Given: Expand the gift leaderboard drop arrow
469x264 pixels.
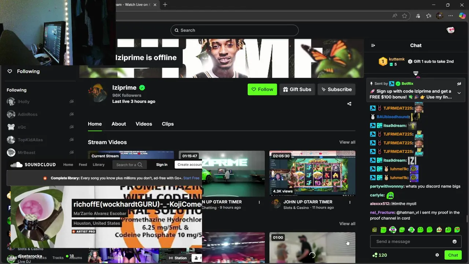Looking at the screenshot, I should coord(416,74).
